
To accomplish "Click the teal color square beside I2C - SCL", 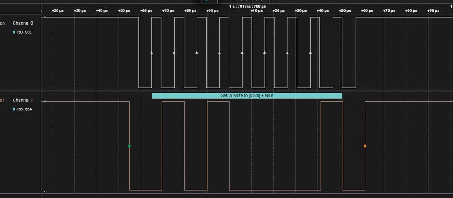I will tap(14, 32).
